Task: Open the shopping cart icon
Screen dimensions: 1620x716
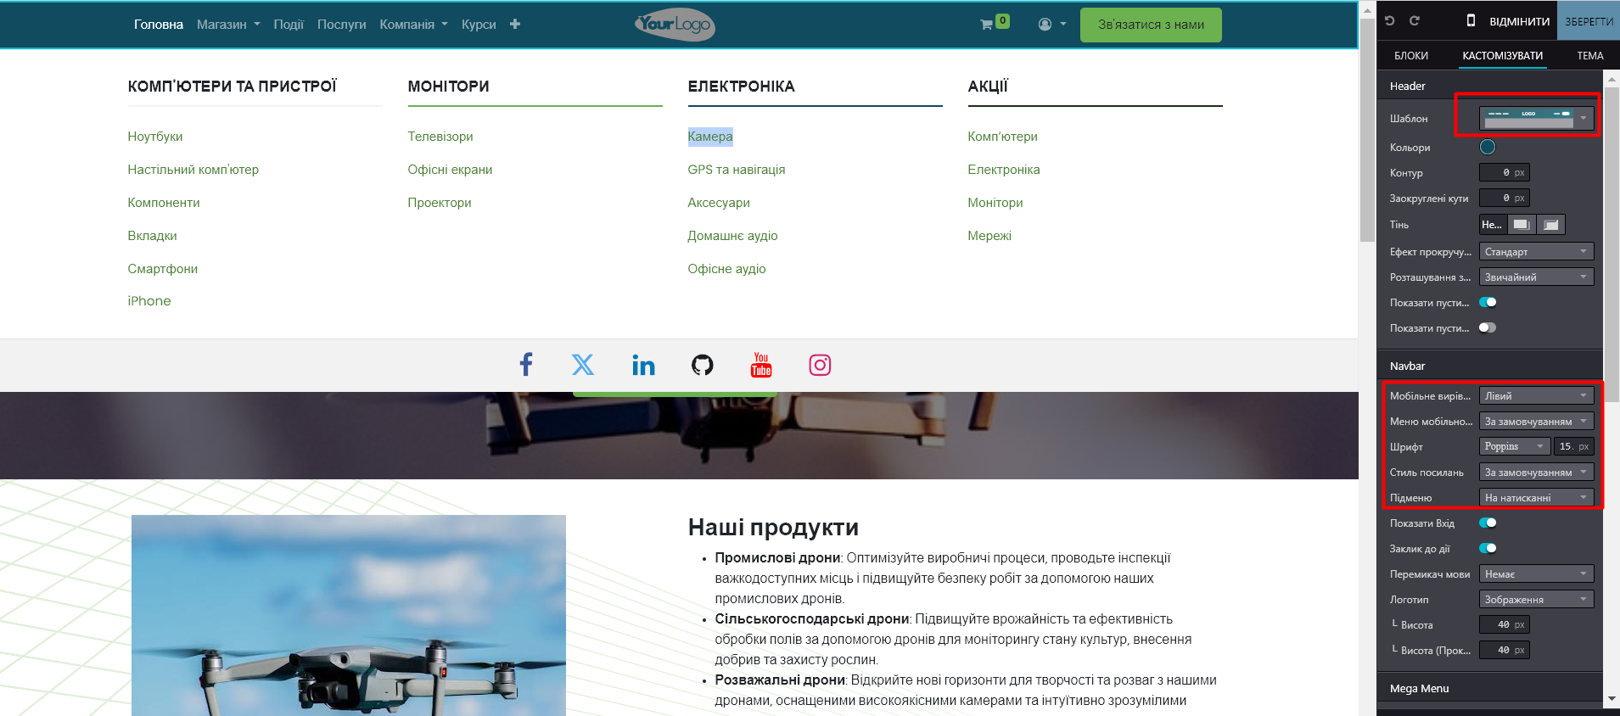Action: tap(986, 25)
